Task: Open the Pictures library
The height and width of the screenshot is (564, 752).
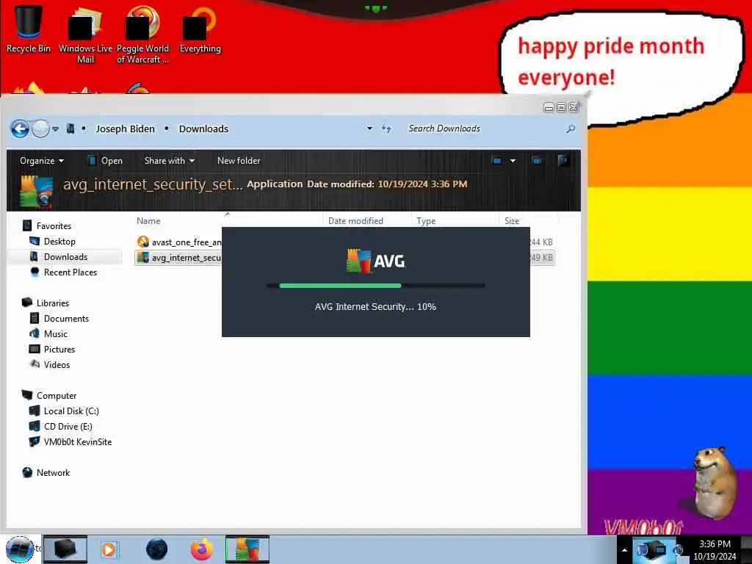Action: coord(52,349)
